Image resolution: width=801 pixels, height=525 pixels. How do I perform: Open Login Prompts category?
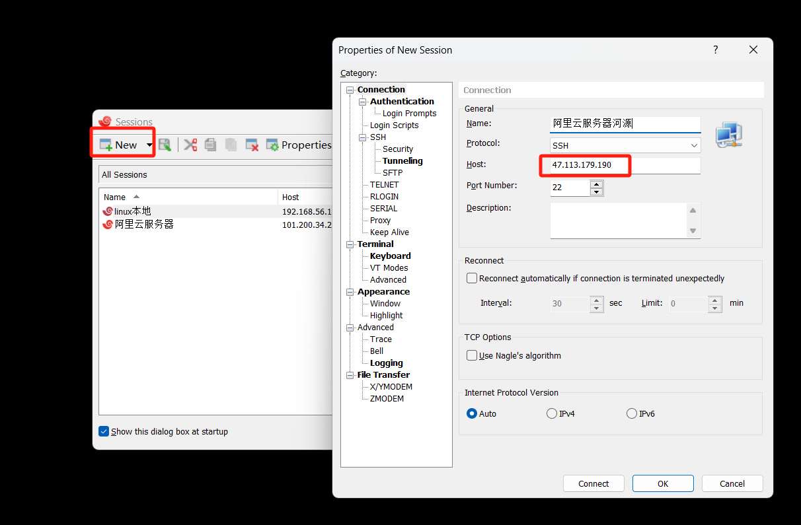[409, 114]
